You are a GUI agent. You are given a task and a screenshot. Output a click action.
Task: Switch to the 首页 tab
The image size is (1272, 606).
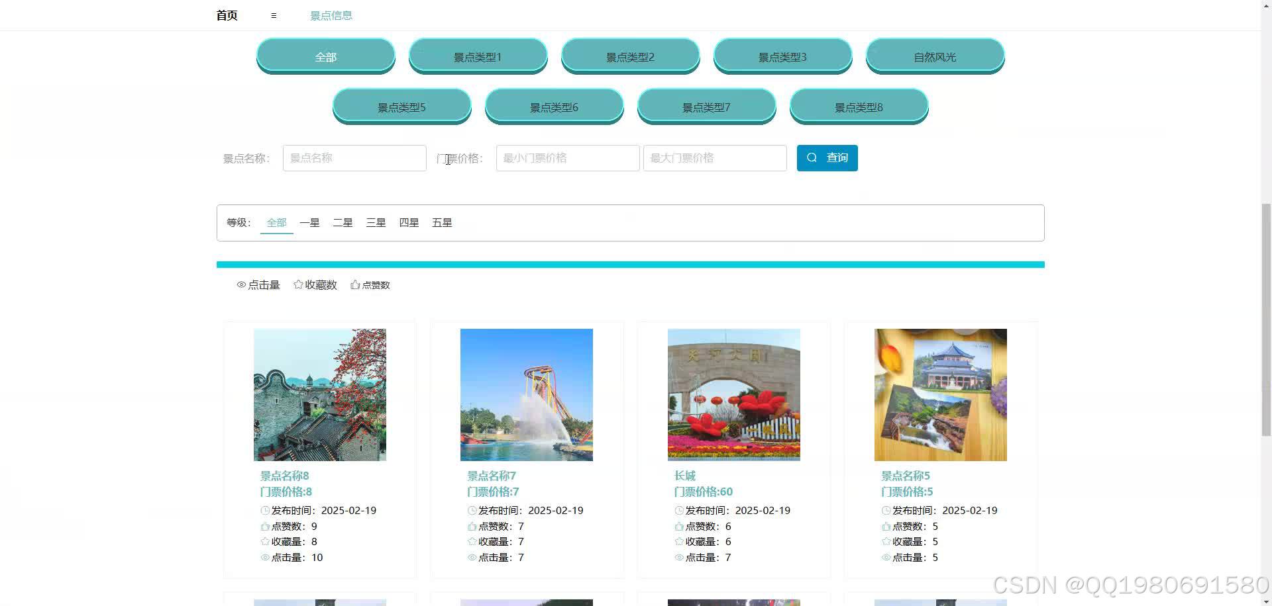(226, 15)
